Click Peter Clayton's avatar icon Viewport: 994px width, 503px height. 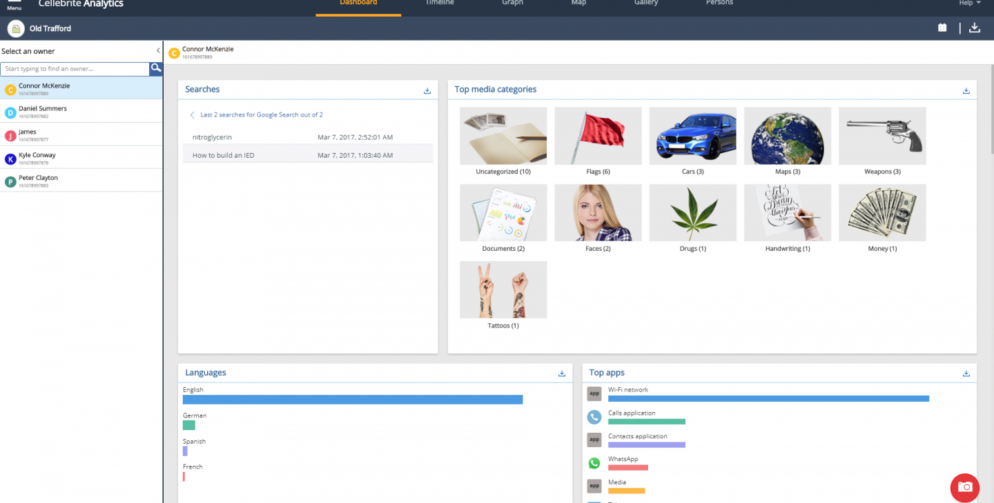10,182
